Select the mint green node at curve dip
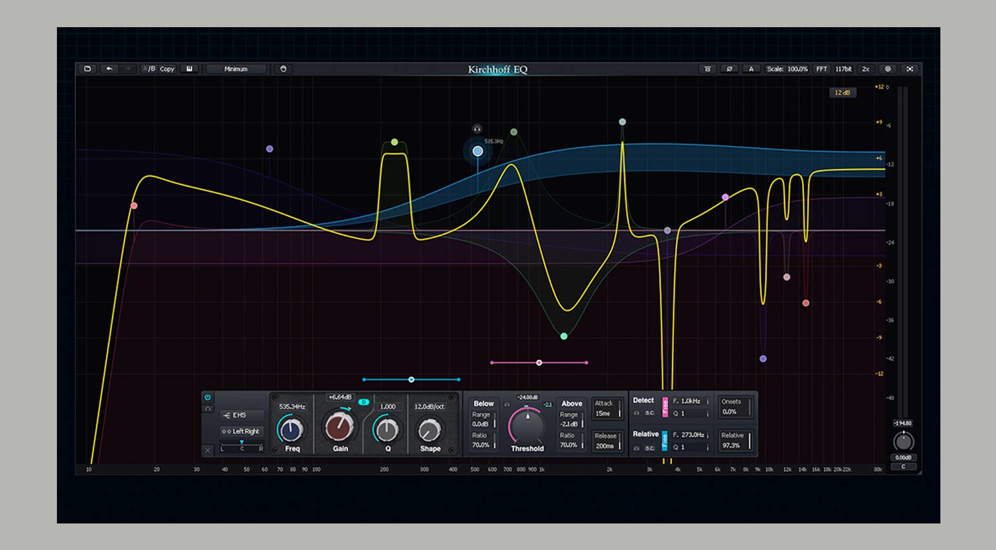This screenshot has height=550, width=996. (x=564, y=336)
